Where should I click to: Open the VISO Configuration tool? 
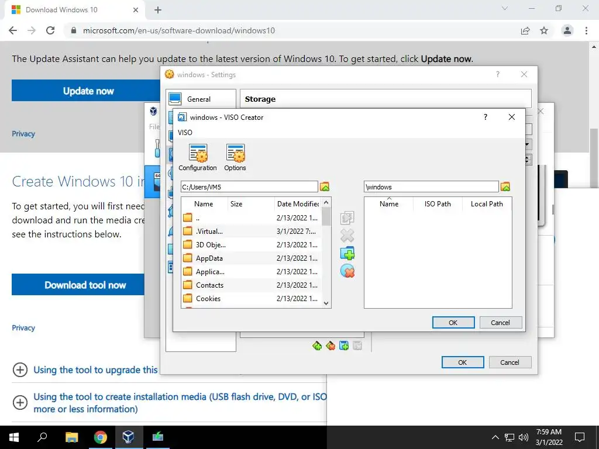point(198,157)
